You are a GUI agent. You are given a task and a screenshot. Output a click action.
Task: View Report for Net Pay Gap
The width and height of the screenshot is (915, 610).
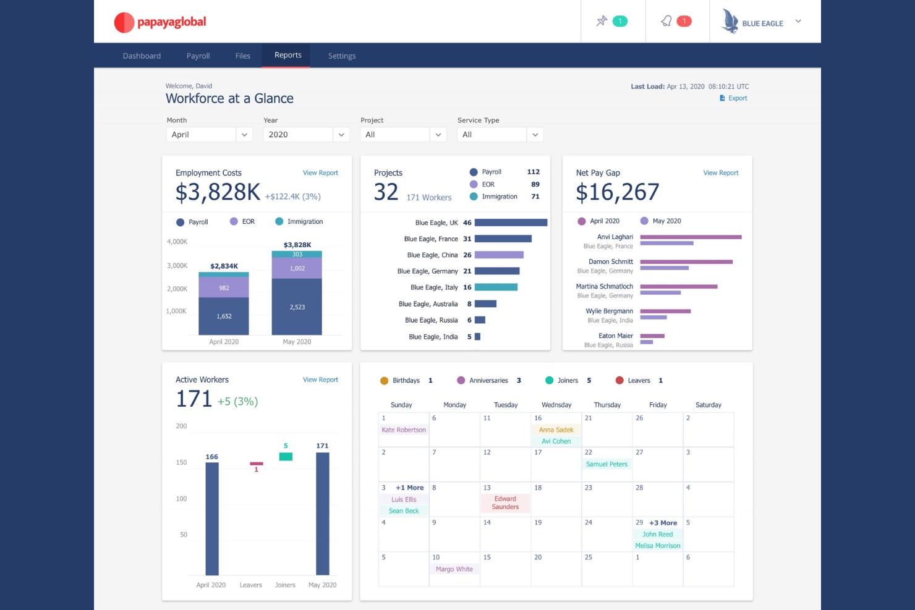pos(721,173)
